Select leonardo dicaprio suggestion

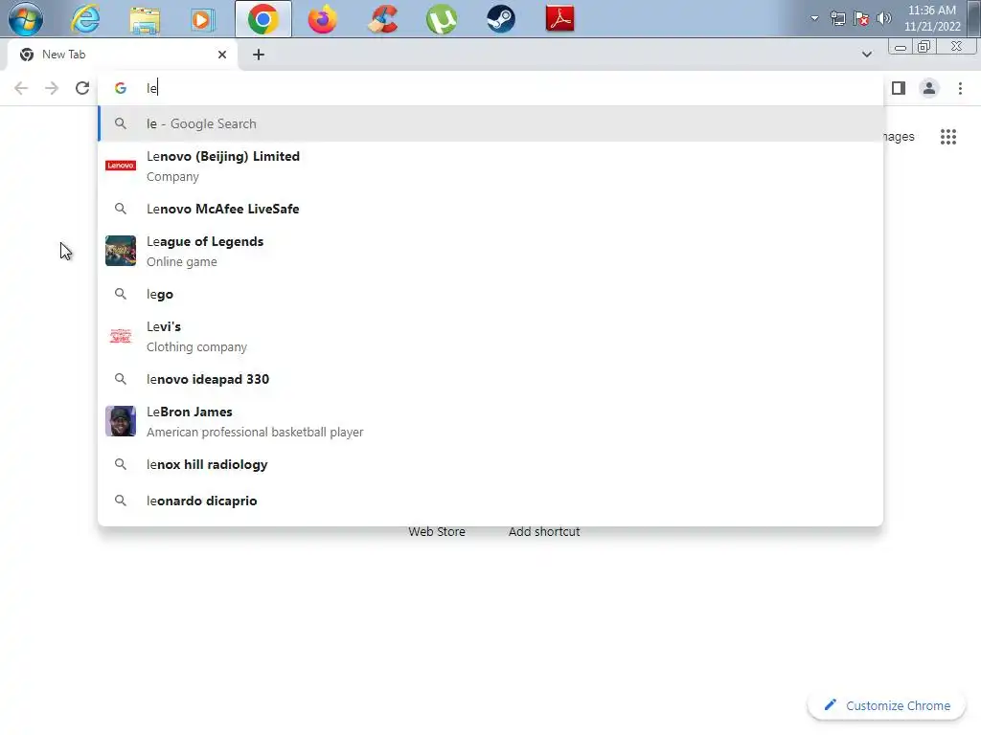[490, 501]
